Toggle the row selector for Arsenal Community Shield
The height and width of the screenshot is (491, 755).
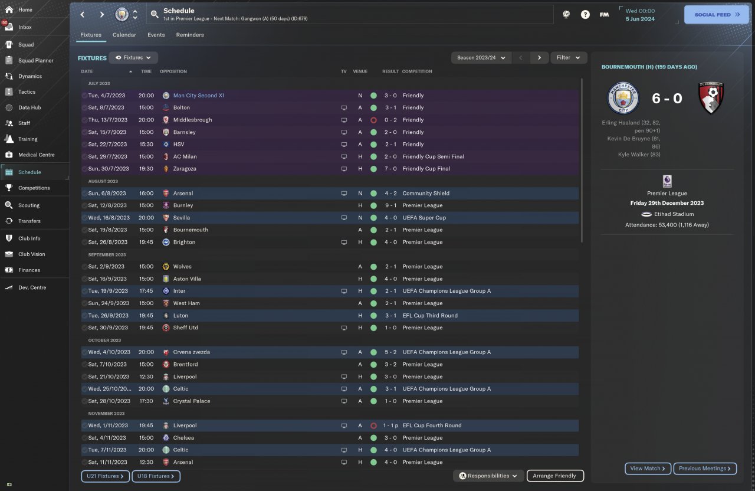[x=84, y=193]
